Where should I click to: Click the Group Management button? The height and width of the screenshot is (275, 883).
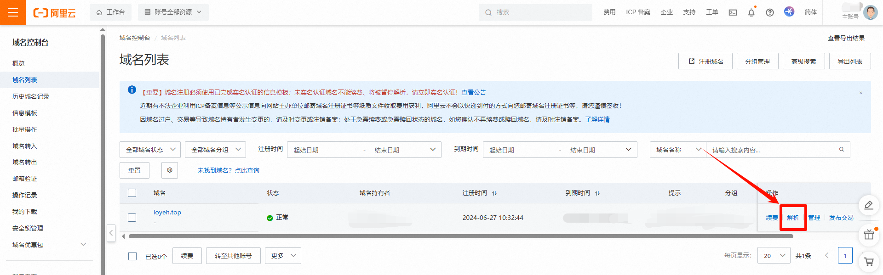[757, 61]
